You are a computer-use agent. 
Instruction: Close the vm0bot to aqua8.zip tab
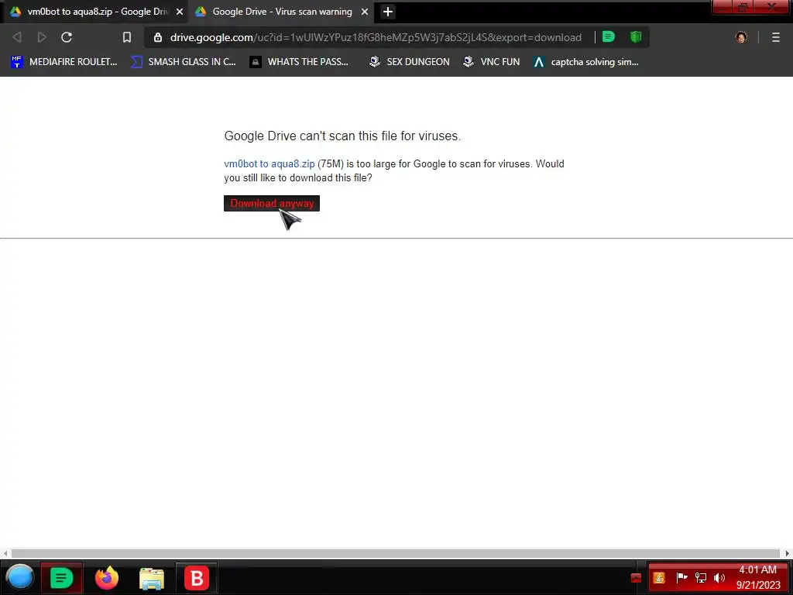pyautogui.click(x=180, y=12)
